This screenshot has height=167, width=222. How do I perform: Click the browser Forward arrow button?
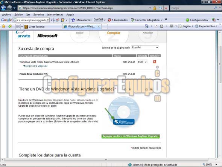click(x=9, y=8)
